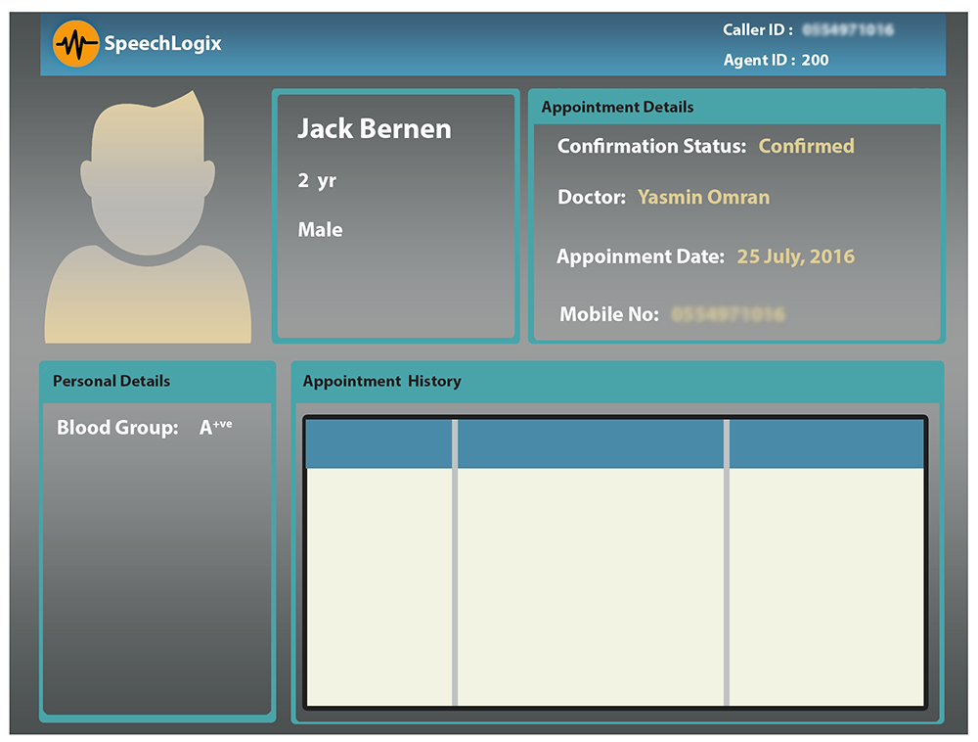Click the blurred Caller ID number
The height and width of the screenshot is (742, 978).
pos(848,30)
